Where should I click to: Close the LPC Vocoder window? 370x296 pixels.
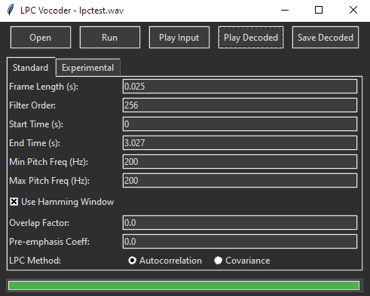tap(353, 10)
